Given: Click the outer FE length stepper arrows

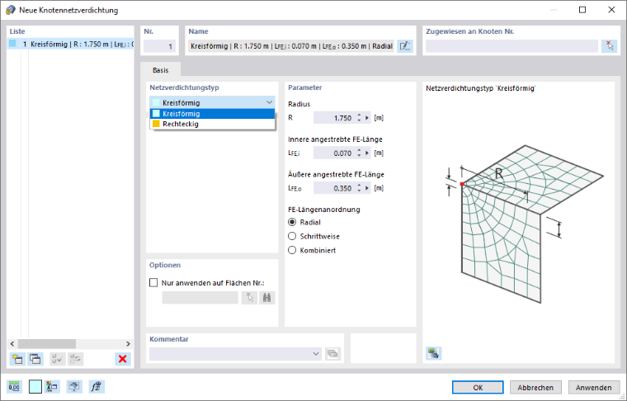Looking at the screenshot, I should pyautogui.click(x=359, y=188).
